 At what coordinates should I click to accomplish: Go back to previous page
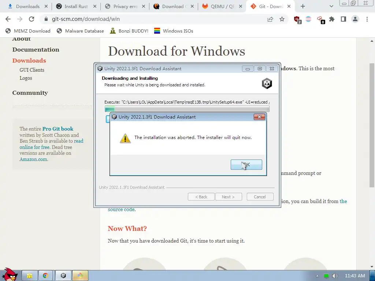coord(8,19)
